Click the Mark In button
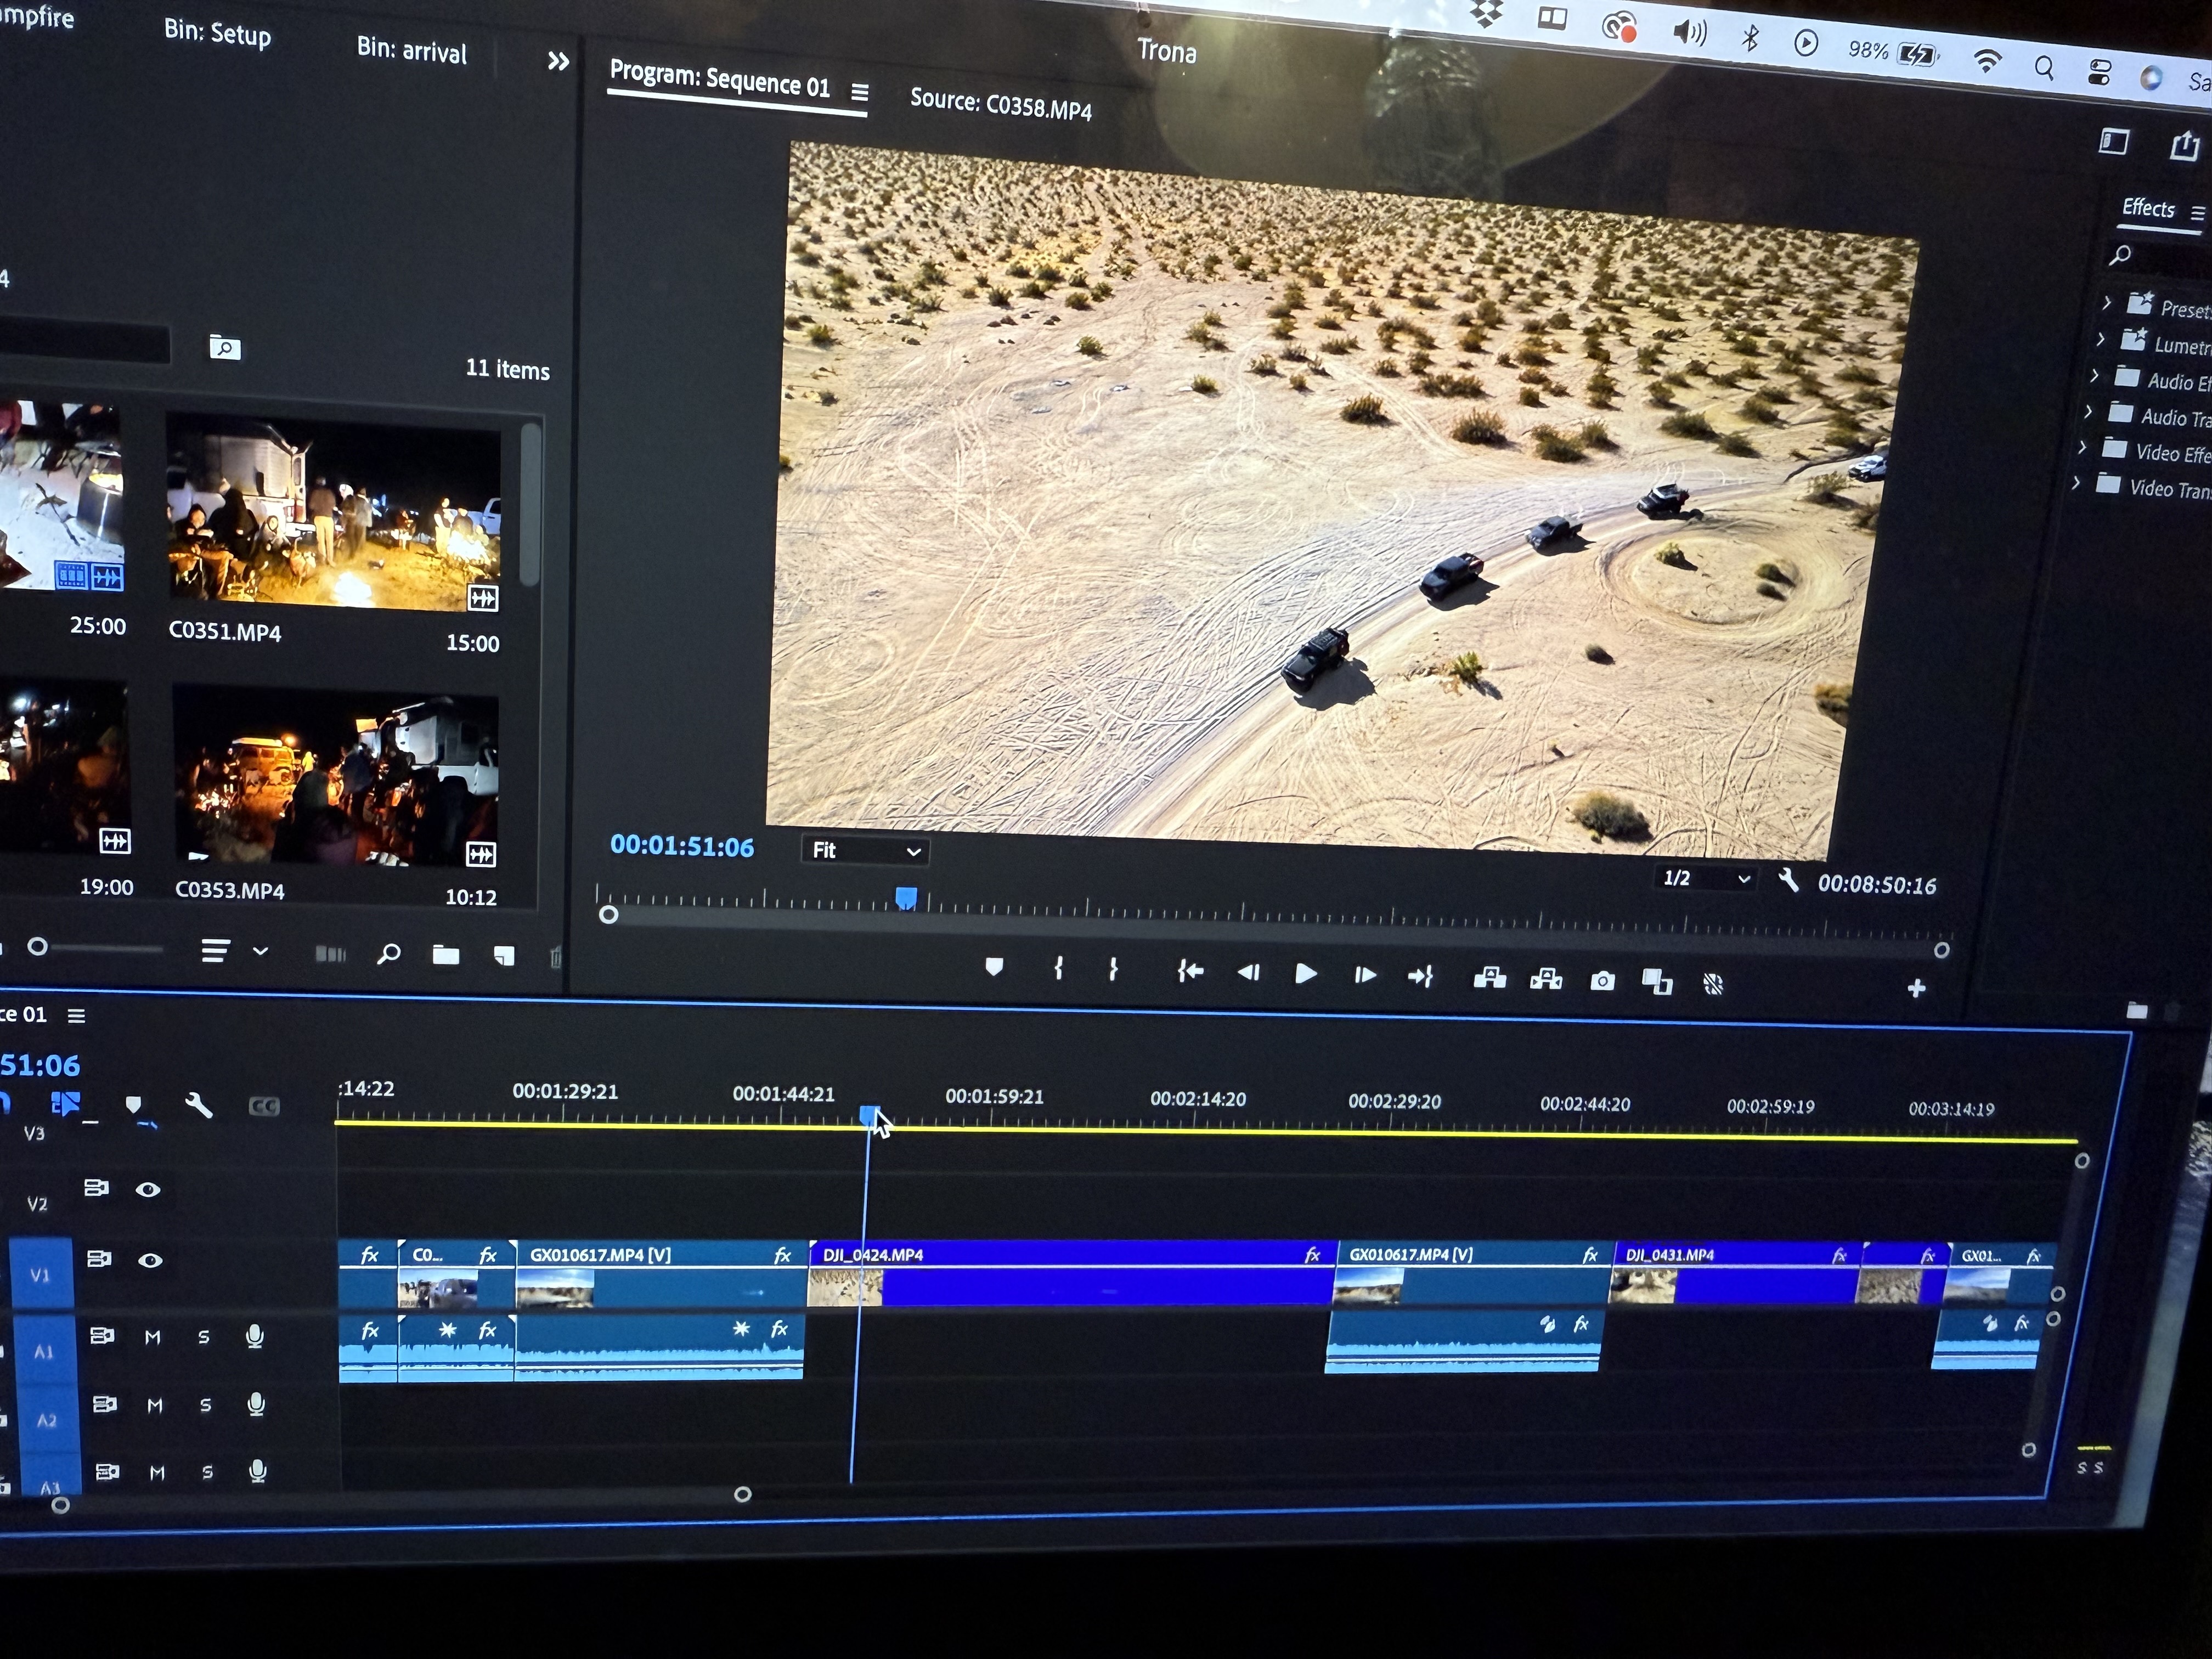 (x=1058, y=968)
